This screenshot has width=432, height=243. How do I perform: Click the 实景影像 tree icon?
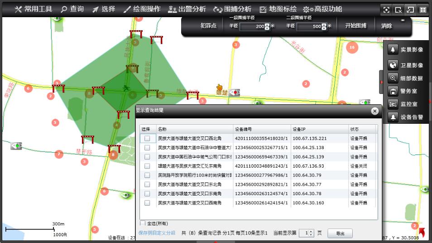[x=393, y=50]
